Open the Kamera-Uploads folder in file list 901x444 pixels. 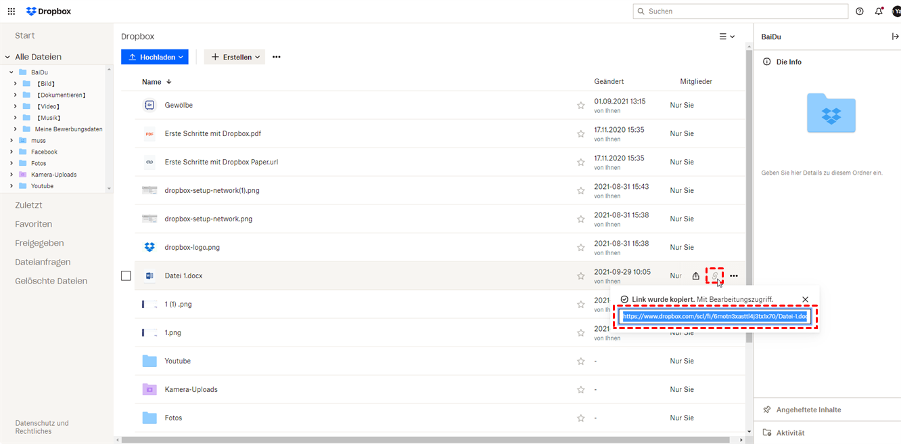191,390
